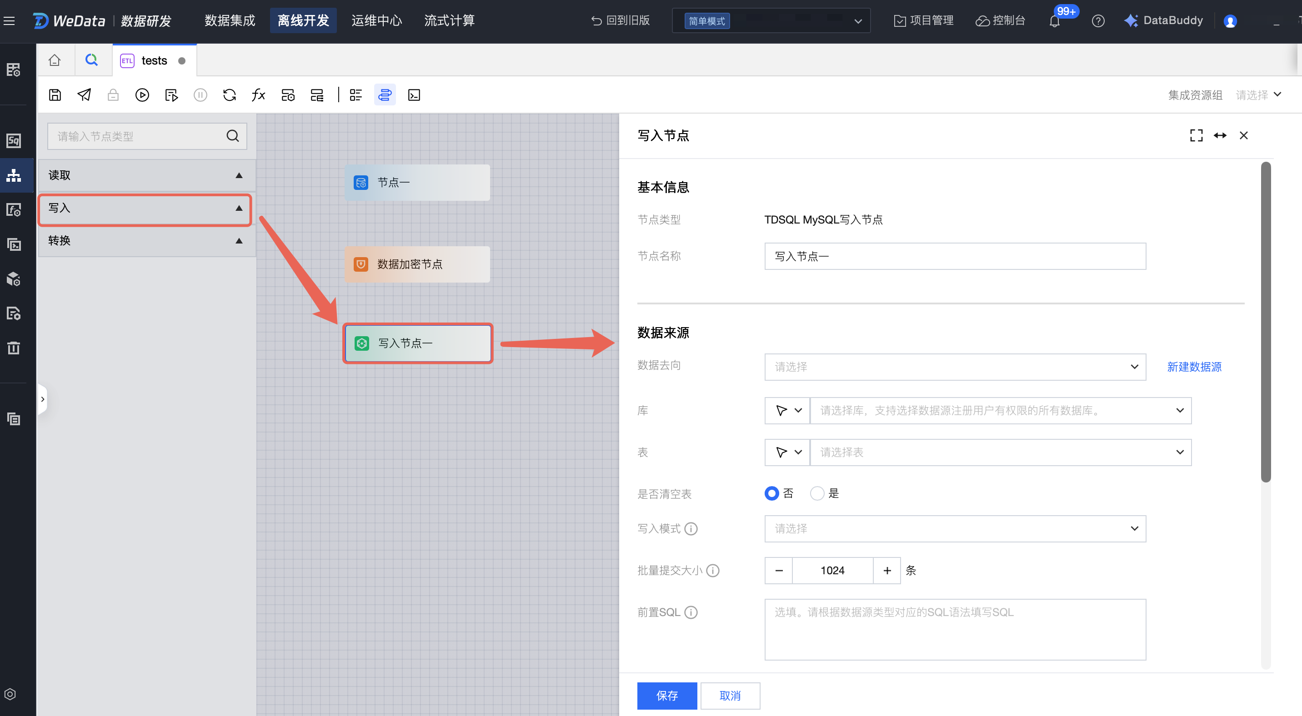The width and height of the screenshot is (1302, 716).
Task: Select 是 for 是否清空表
Action: coord(817,493)
